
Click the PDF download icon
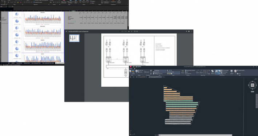coord(186,32)
